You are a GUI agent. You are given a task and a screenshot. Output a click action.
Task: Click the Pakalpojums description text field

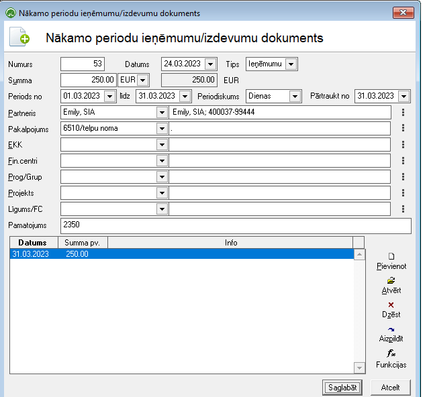280,128
